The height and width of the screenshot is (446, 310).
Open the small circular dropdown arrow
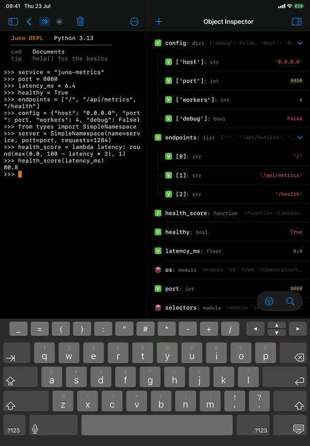pos(59,22)
